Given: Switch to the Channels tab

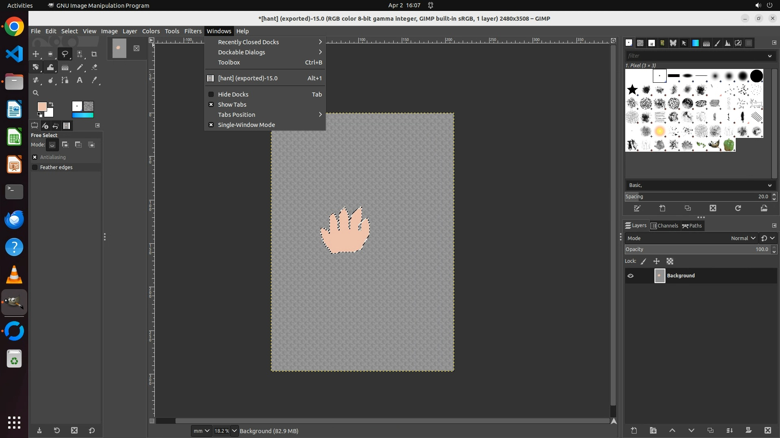Looking at the screenshot, I should [665, 226].
